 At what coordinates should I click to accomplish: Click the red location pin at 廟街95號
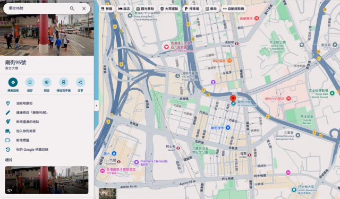pos(233,99)
